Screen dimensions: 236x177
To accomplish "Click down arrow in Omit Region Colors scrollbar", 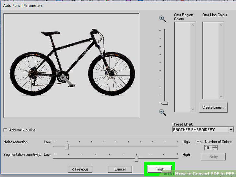I will point(193,109).
